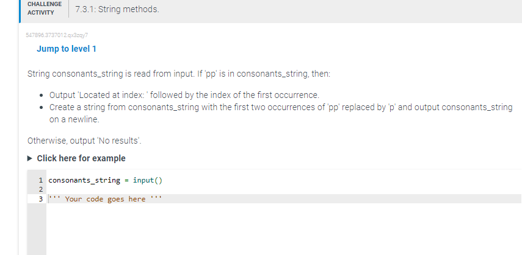The width and height of the screenshot is (522, 255).
Task: Click the input() call on line 1
Action: (x=148, y=180)
